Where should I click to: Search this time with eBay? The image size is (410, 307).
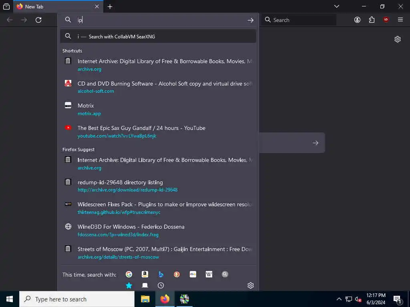point(193,274)
